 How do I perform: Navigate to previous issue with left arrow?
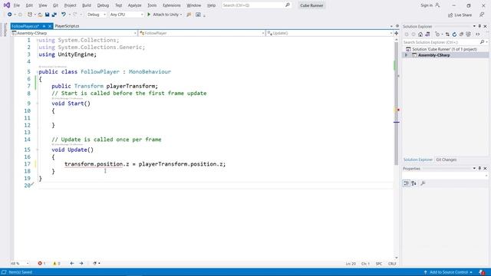71,264
